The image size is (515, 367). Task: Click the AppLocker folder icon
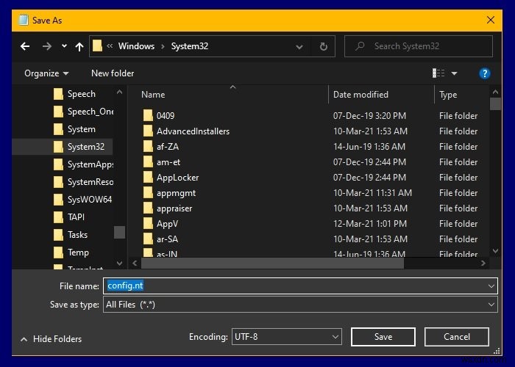(x=148, y=178)
